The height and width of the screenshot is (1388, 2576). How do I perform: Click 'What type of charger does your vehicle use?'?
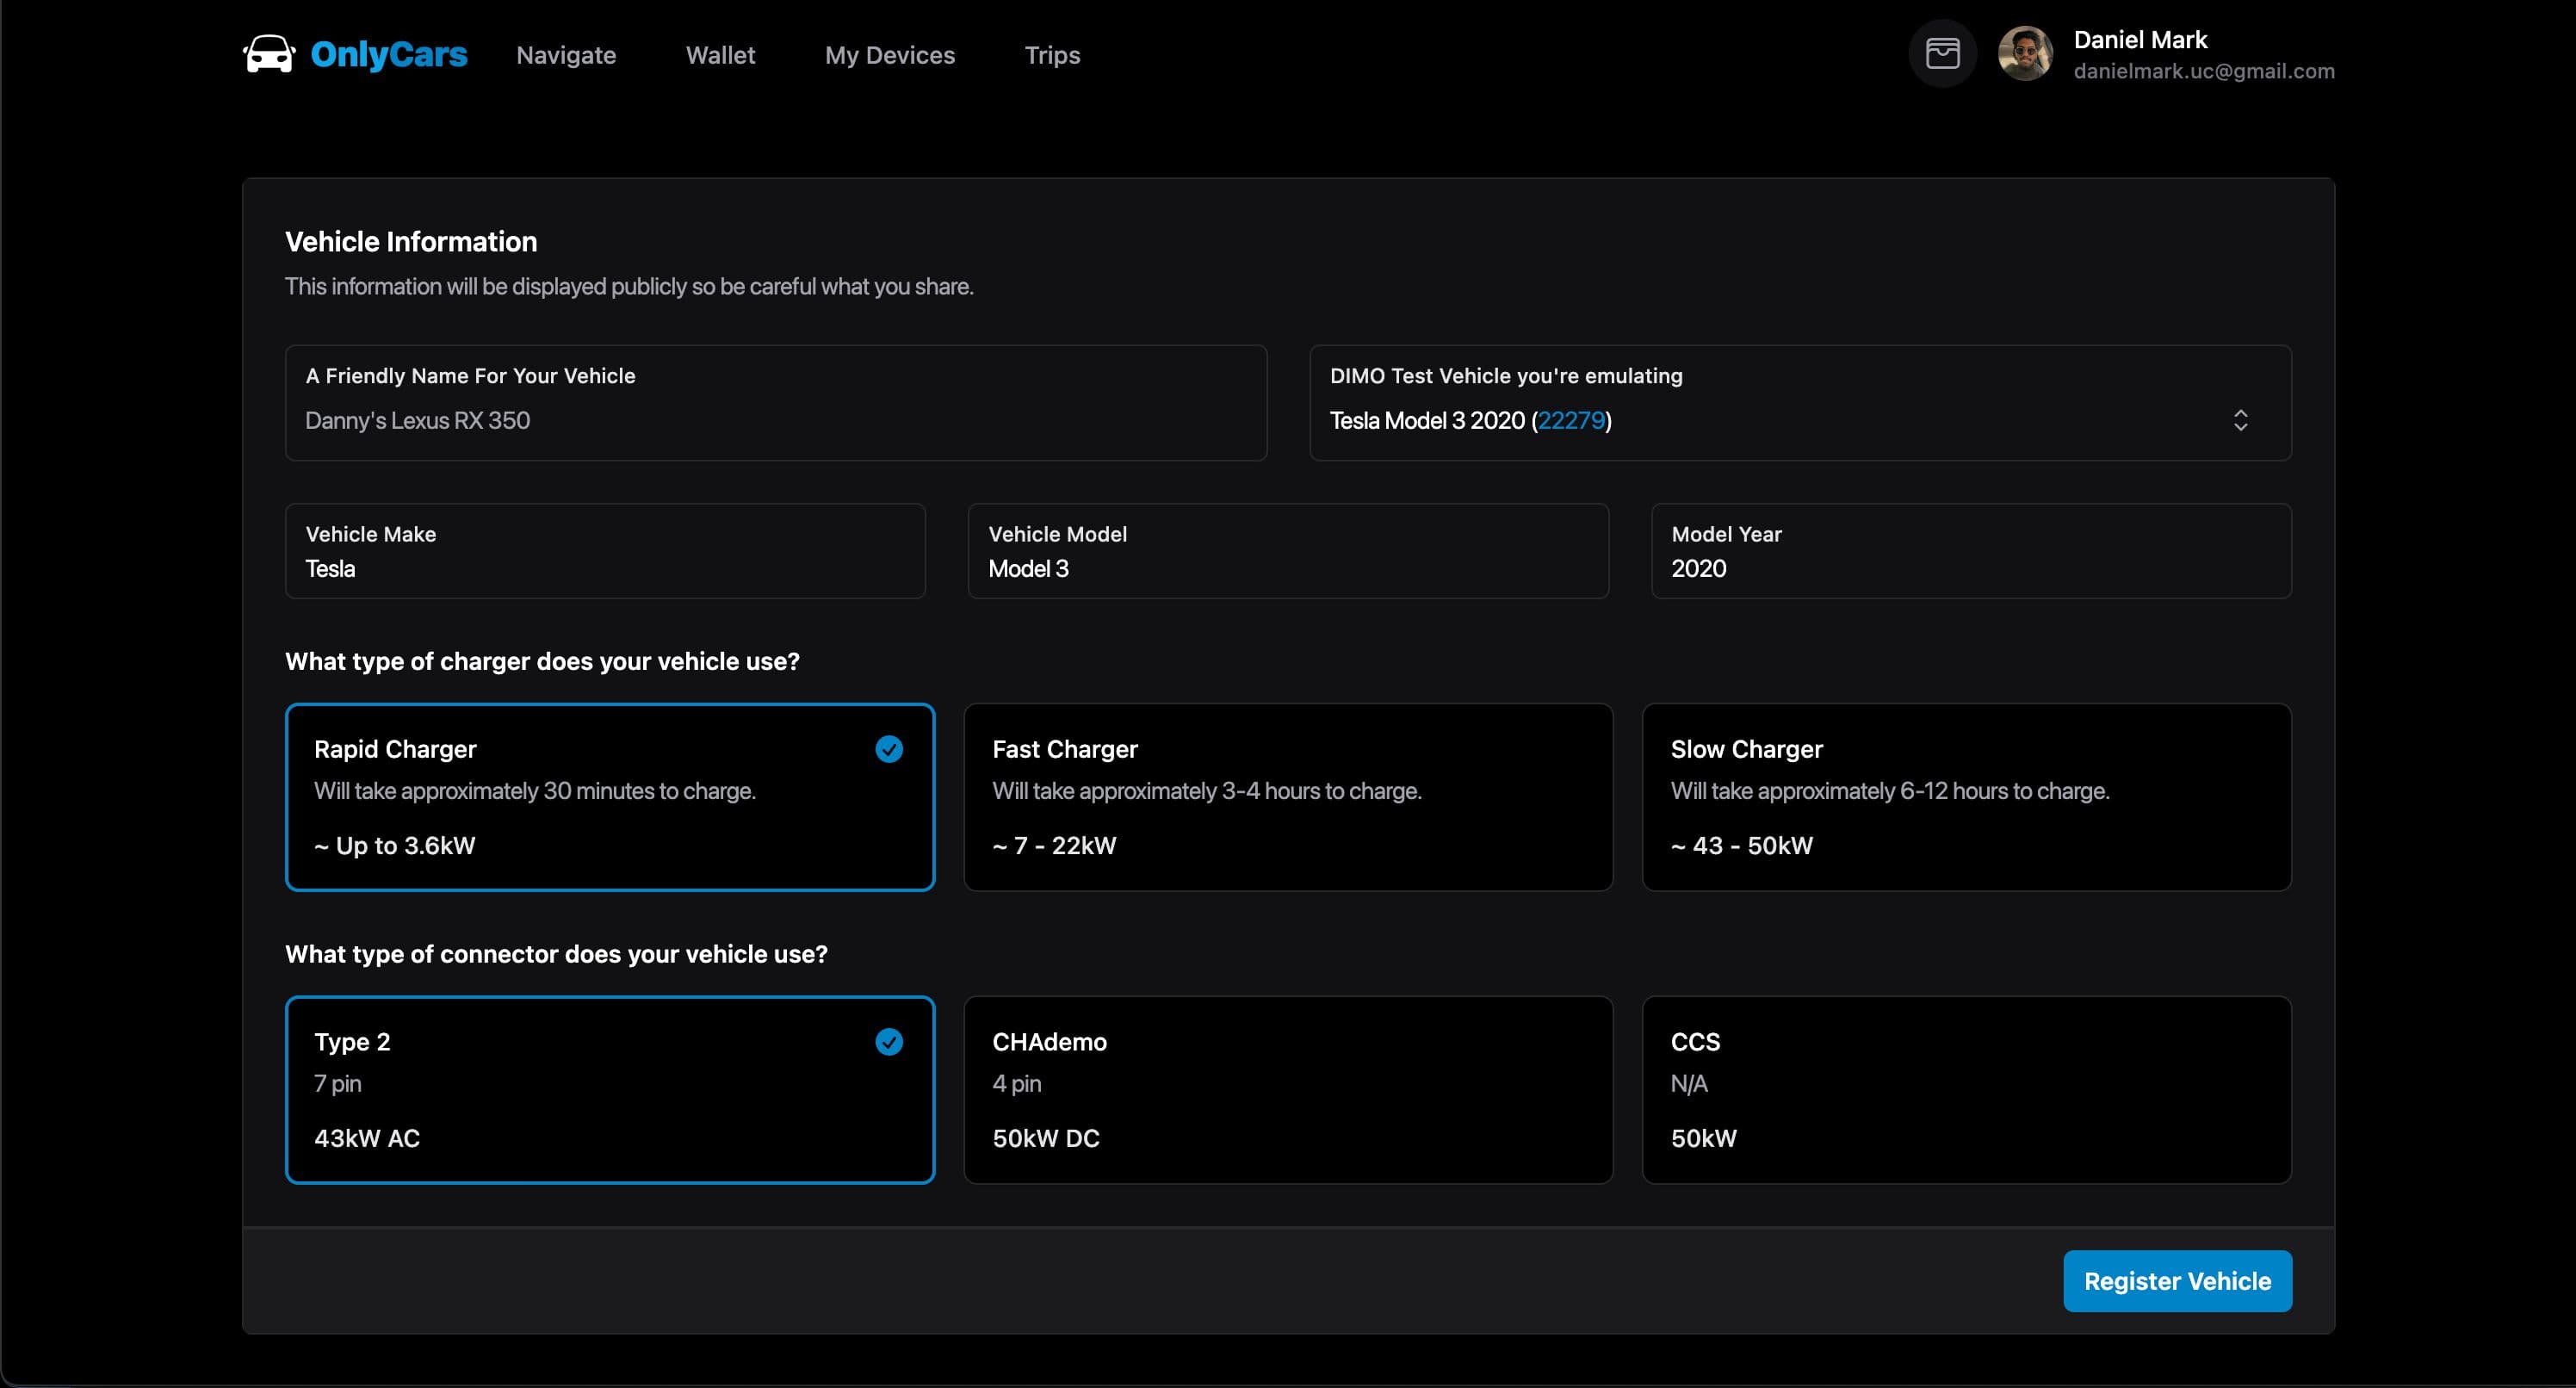pyautogui.click(x=542, y=661)
